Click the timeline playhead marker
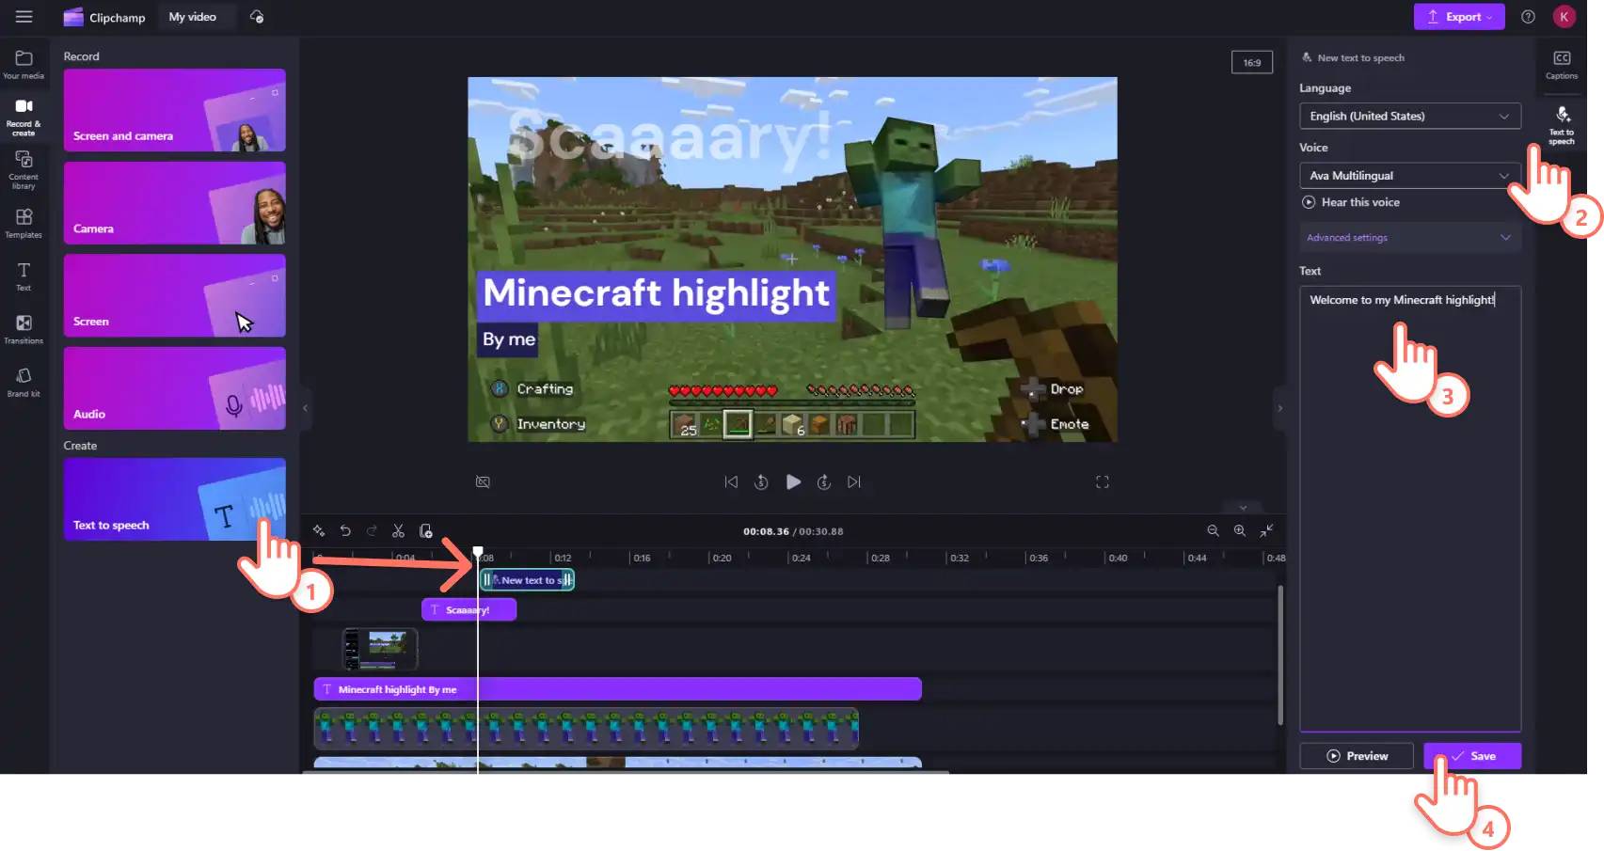Screen dimensions: 1604x851 pyautogui.click(x=478, y=552)
